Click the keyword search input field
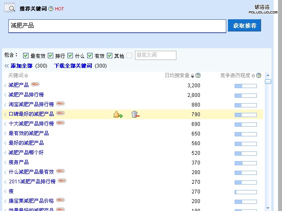This screenshot has width=282, height=211. (x=117, y=26)
